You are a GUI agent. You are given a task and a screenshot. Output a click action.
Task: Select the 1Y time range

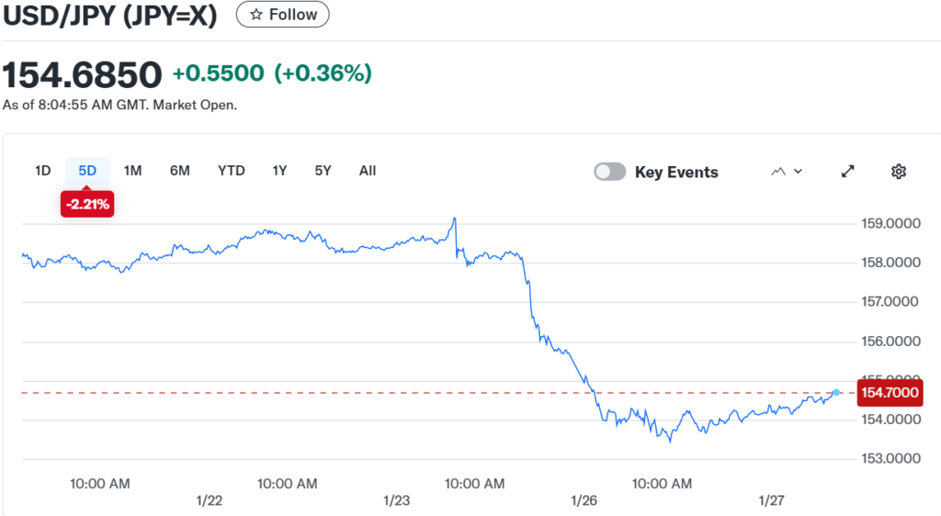[x=279, y=171]
